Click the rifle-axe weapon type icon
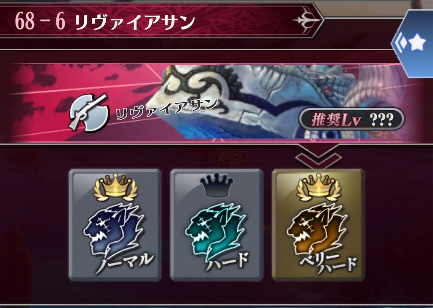The image size is (433, 308). (88, 113)
